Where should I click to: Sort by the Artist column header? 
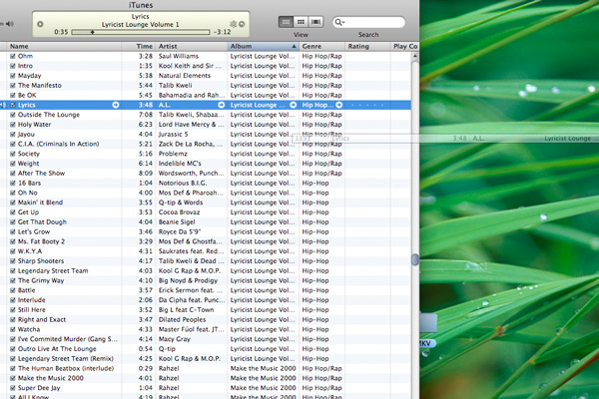(192, 46)
